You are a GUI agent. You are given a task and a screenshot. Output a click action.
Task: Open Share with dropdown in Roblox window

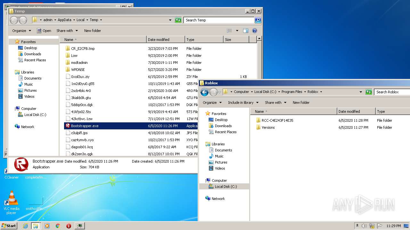tap(275, 103)
